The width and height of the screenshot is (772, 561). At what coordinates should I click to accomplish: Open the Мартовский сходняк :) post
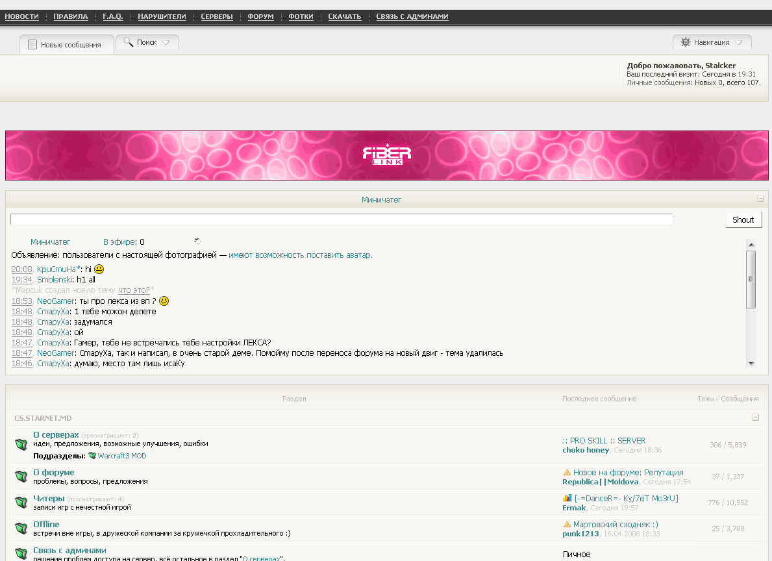click(x=616, y=525)
